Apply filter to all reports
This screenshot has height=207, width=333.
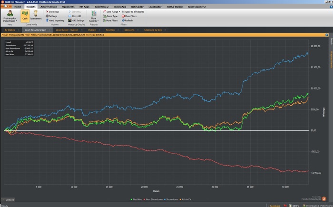(x=133, y=12)
